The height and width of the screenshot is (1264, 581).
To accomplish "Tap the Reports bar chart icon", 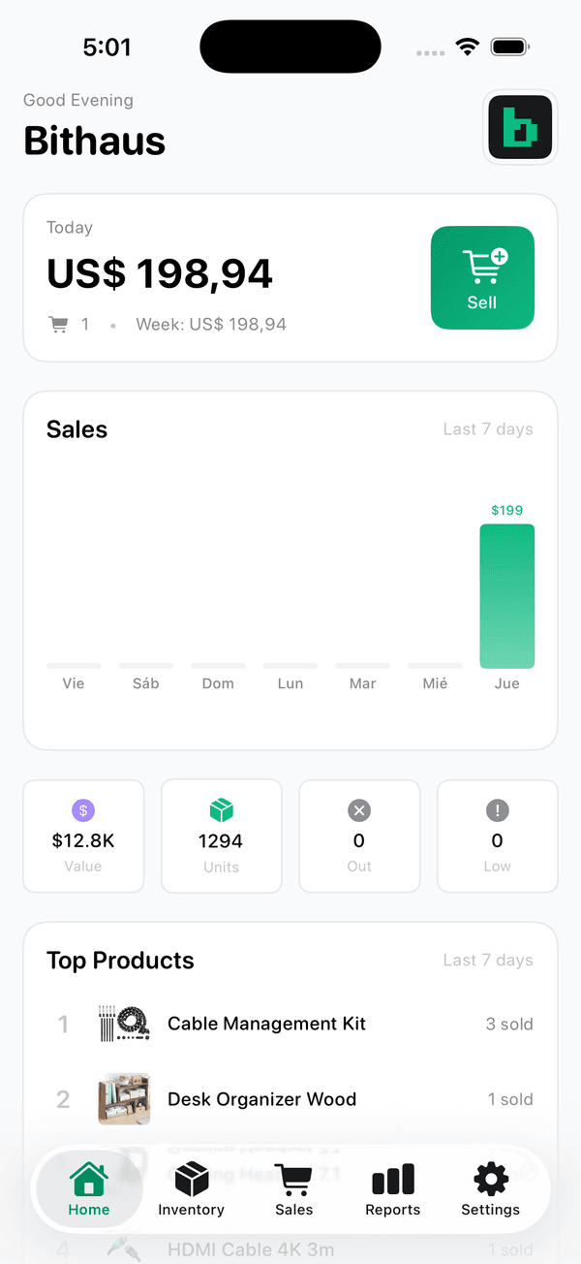I will tap(392, 1178).
